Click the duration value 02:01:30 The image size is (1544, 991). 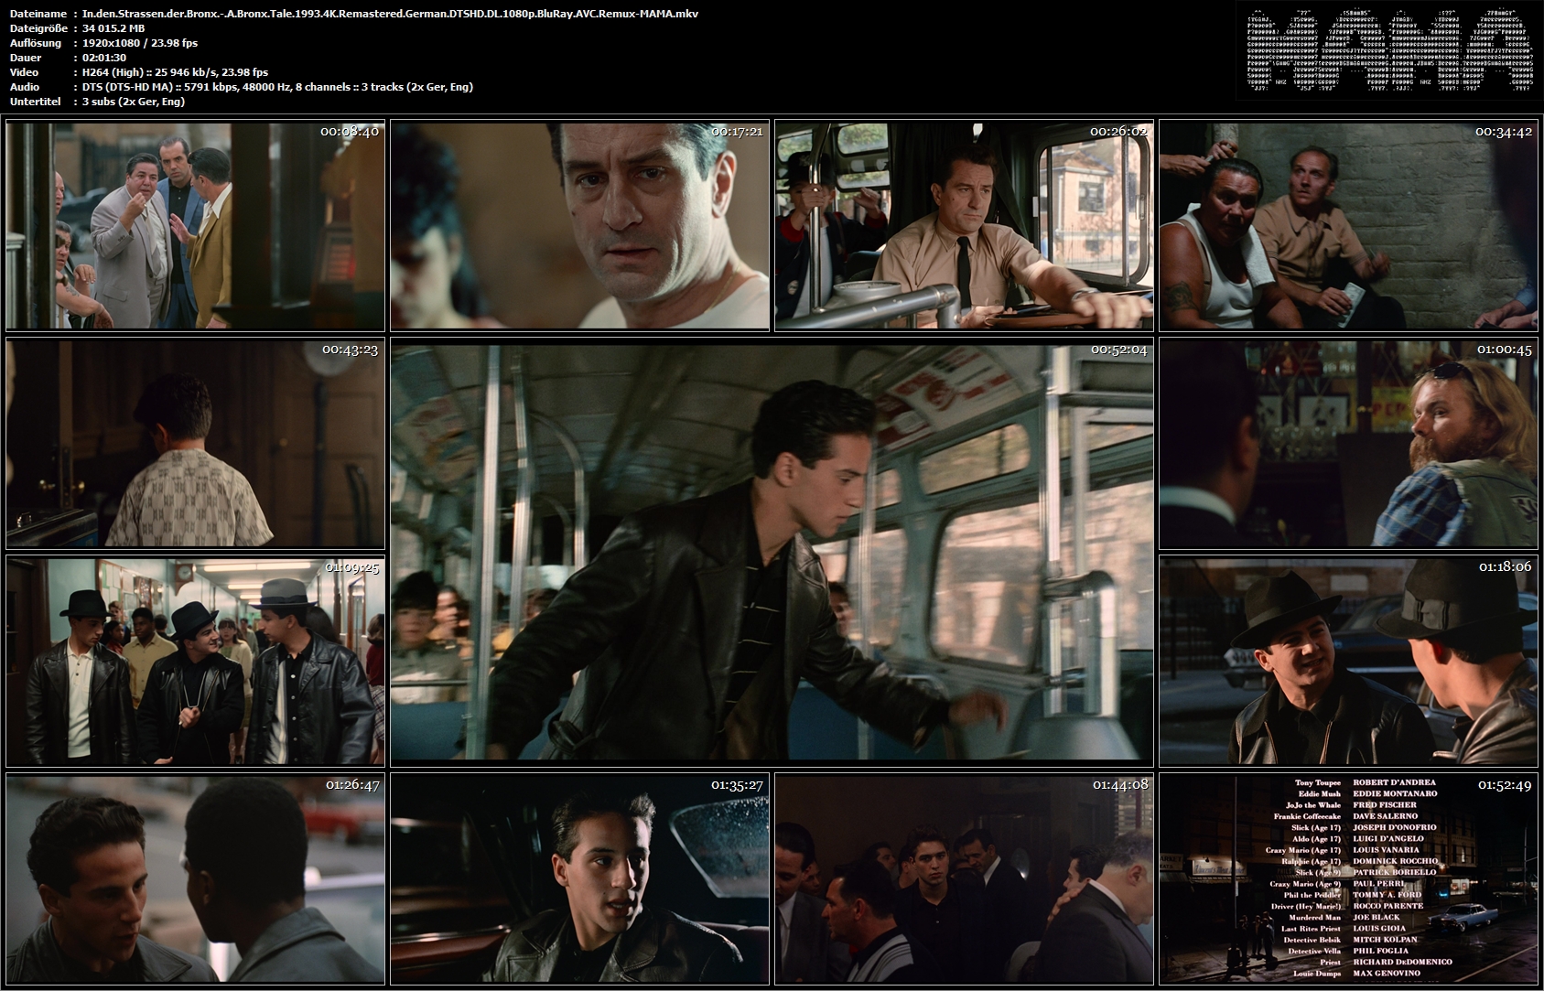click(x=103, y=58)
